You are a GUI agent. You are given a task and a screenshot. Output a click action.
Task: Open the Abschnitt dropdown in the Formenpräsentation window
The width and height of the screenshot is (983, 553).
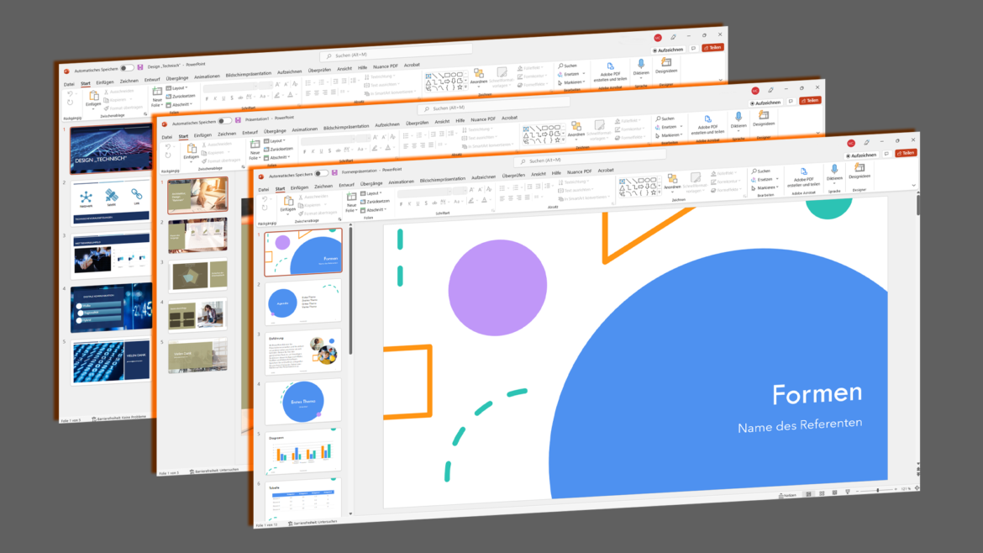(x=375, y=210)
